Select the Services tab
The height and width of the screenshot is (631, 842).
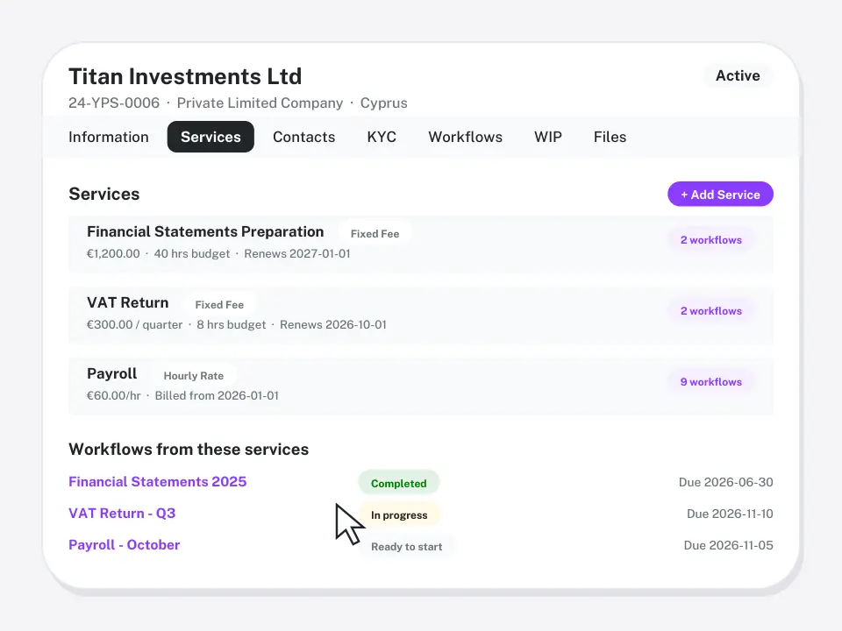point(210,137)
